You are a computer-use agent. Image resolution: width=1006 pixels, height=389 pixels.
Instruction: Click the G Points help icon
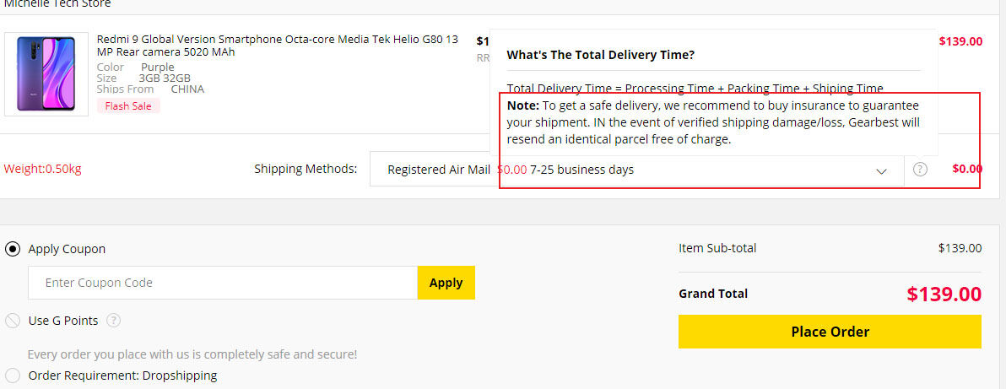tap(114, 321)
